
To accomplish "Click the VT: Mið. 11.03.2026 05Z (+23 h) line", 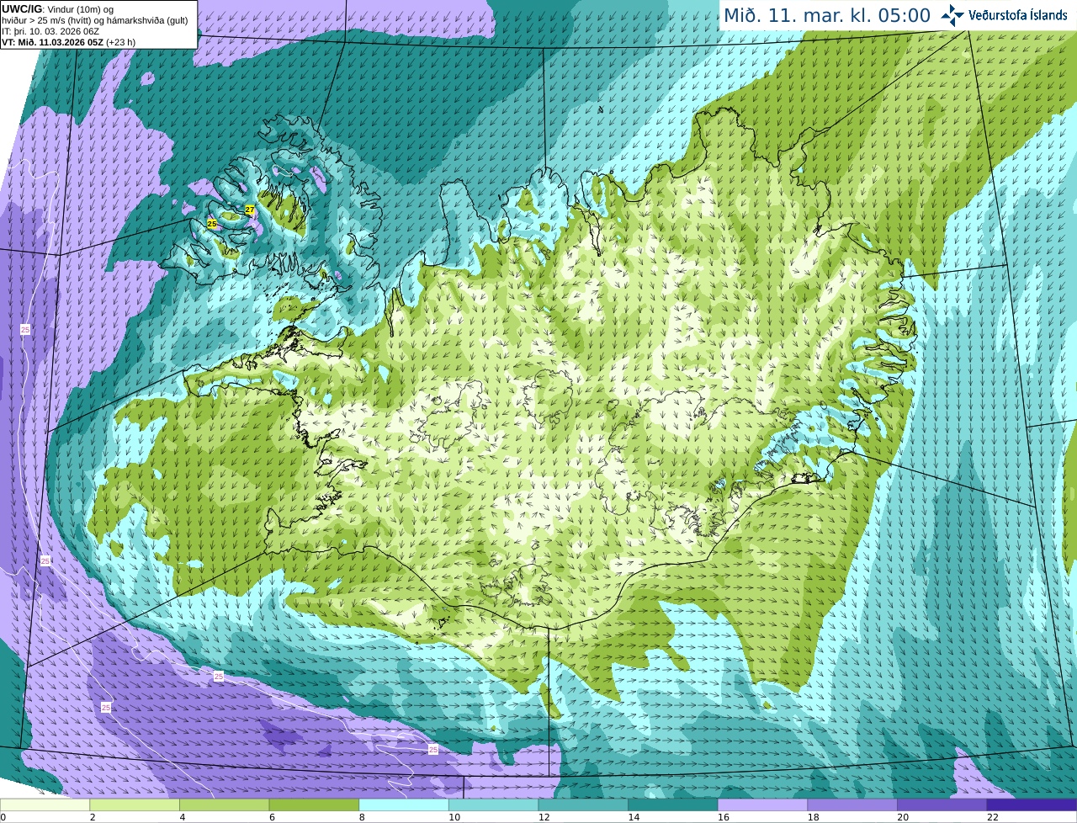I will point(69,42).
